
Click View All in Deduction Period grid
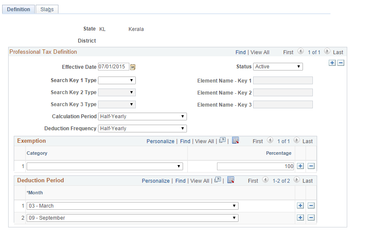coord(200,181)
